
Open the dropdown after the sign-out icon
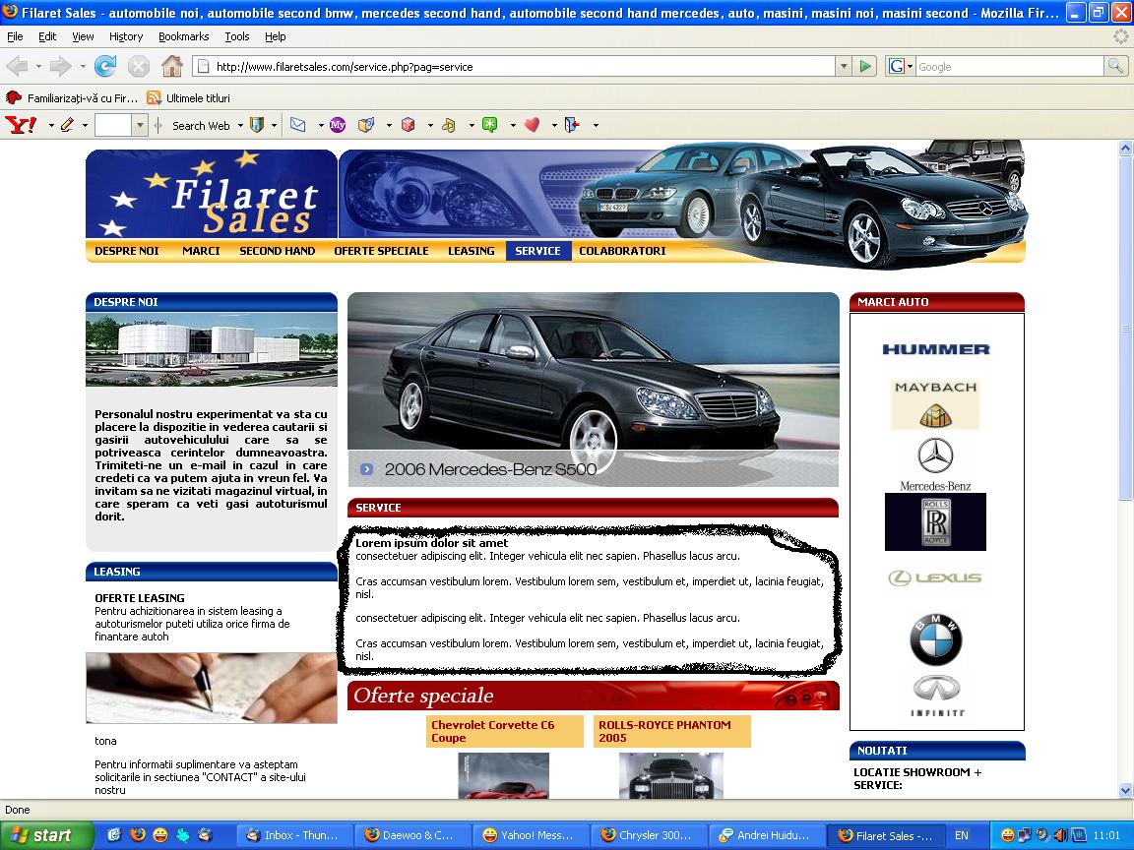tap(596, 125)
